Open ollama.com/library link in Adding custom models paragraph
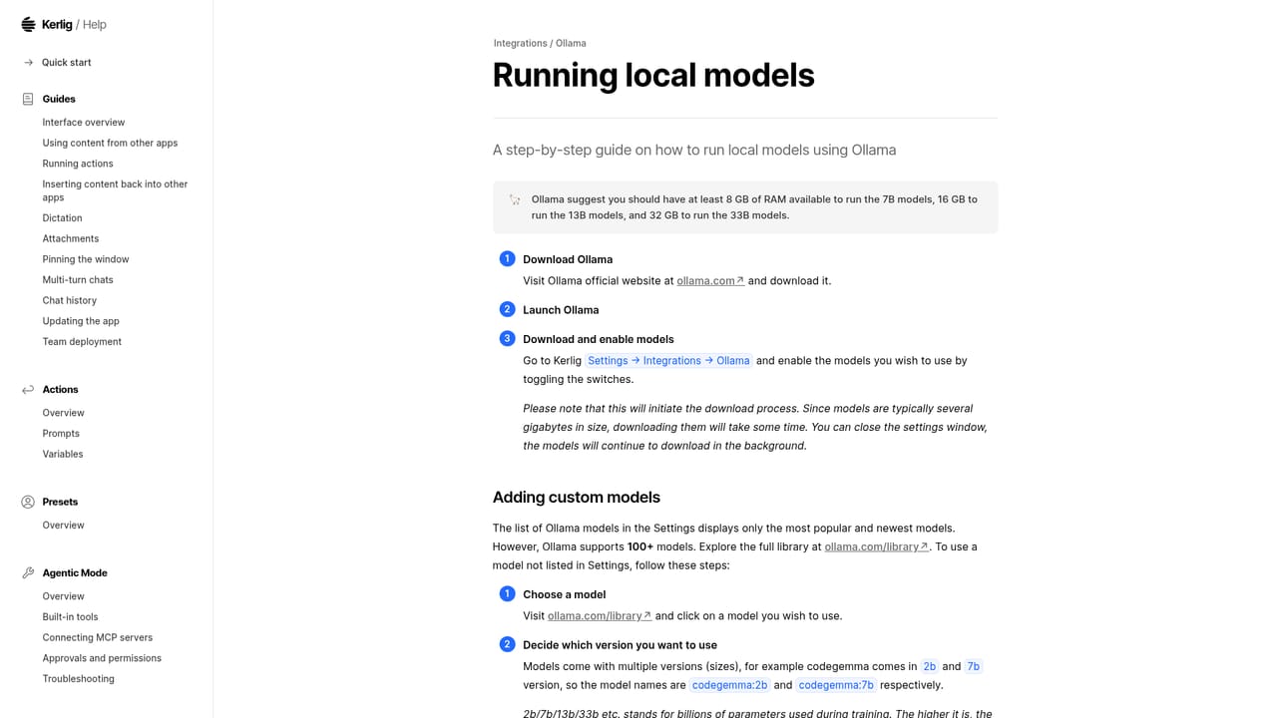Screen dimensions: 1277x718 click(877, 546)
